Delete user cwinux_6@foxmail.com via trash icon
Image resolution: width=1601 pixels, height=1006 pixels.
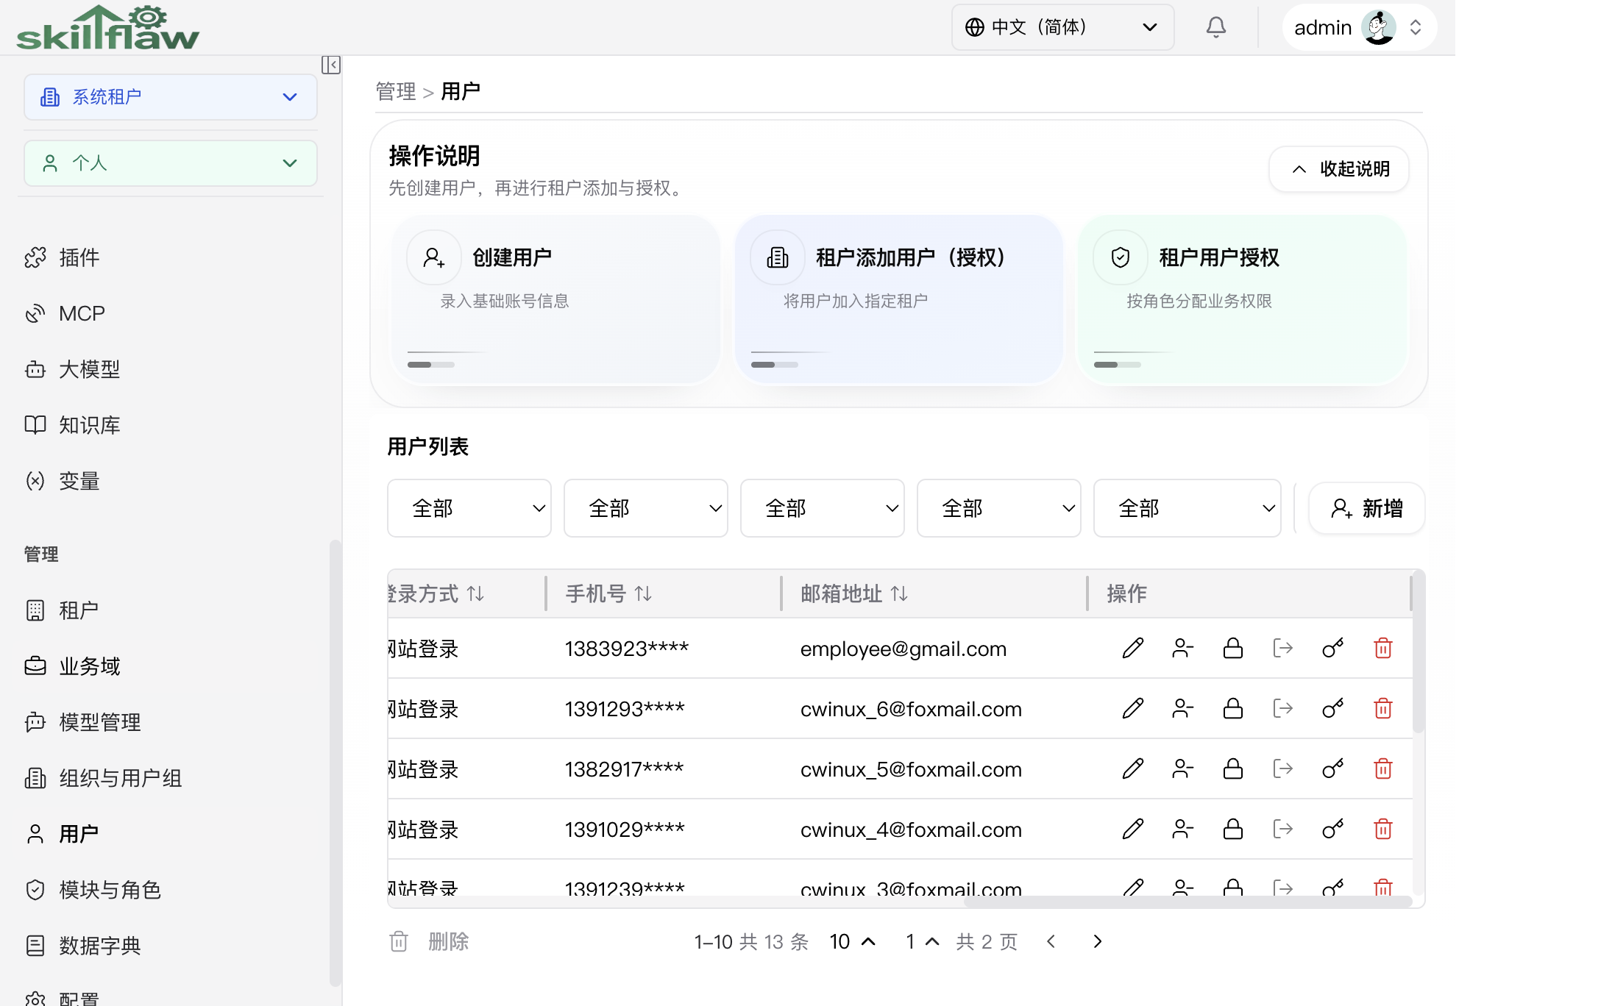[x=1383, y=709]
